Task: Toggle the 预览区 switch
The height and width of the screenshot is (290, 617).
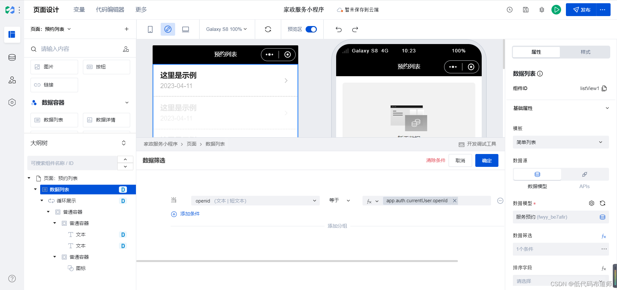Action: pyautogui.click(x=311, y=29)
